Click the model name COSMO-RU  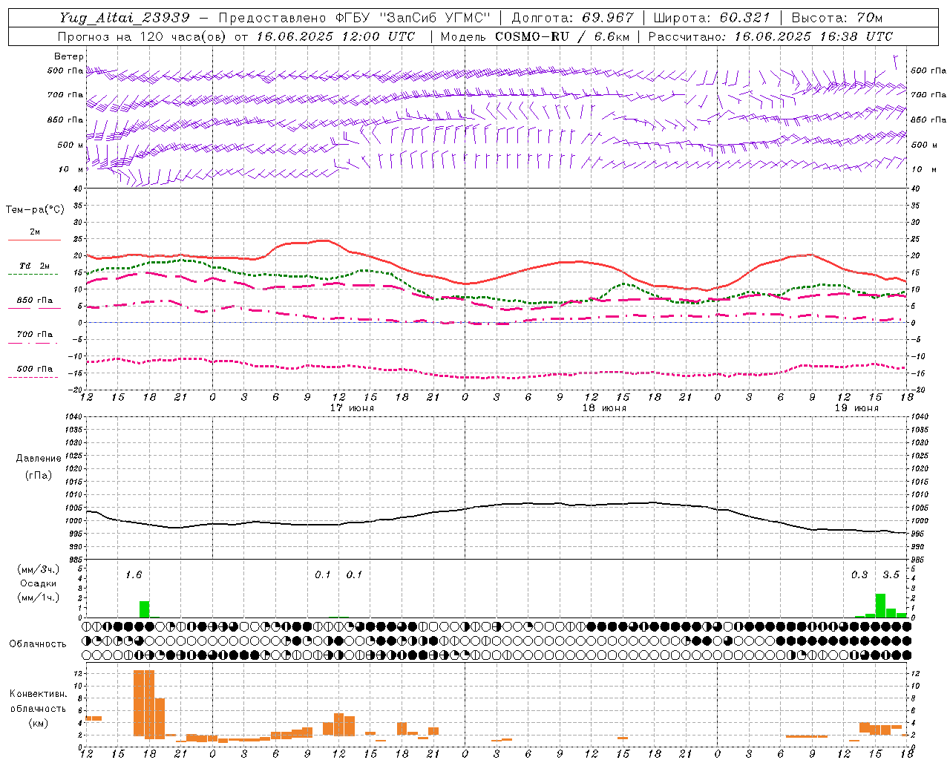pyautogui.click(x=531, y=36)
